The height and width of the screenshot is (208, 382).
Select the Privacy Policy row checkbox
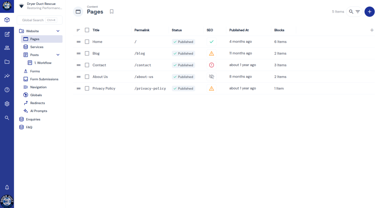pyautogui.click(x=87, y=88)
